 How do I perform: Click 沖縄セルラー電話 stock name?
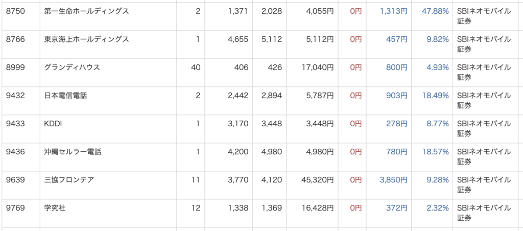[73, 152]
